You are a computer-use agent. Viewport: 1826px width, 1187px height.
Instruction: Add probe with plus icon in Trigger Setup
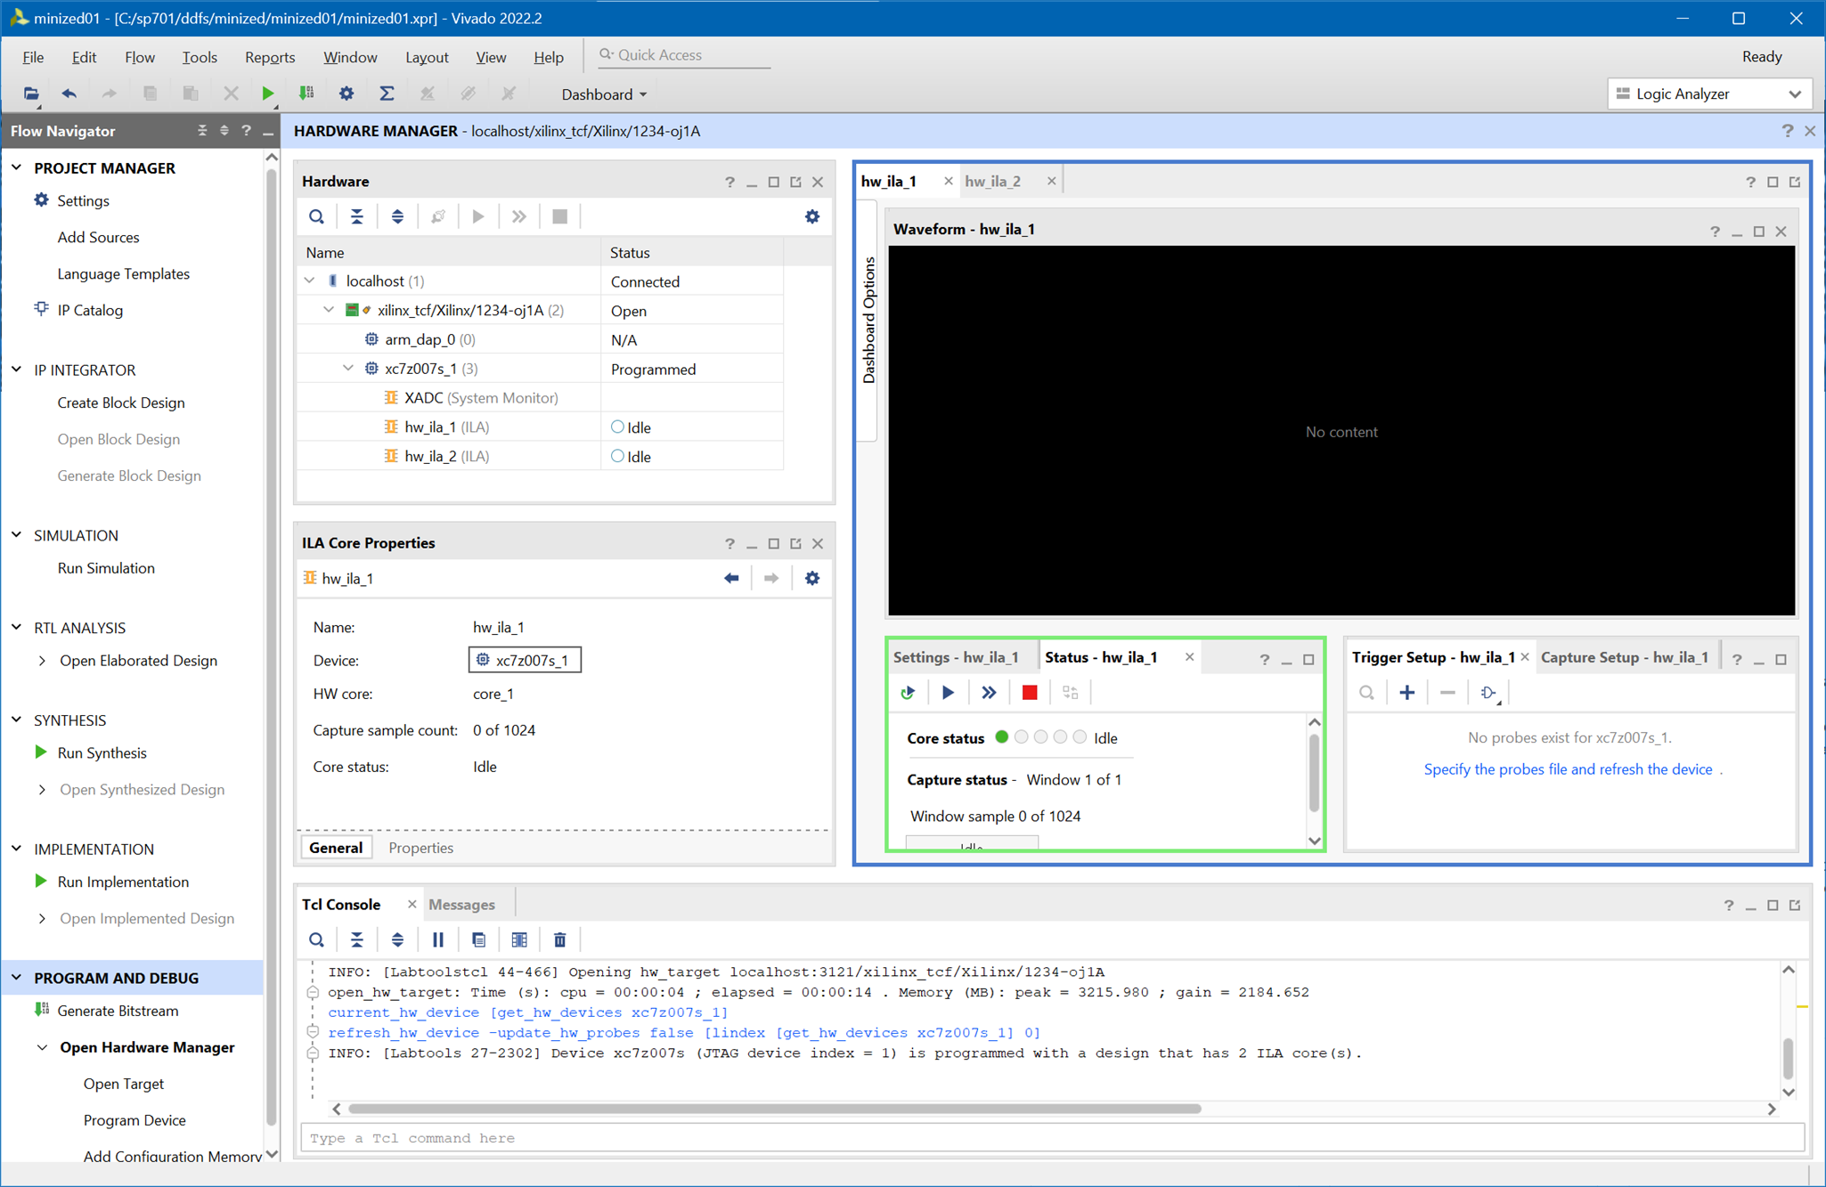pyautogui.click(x=1407, y=693)
